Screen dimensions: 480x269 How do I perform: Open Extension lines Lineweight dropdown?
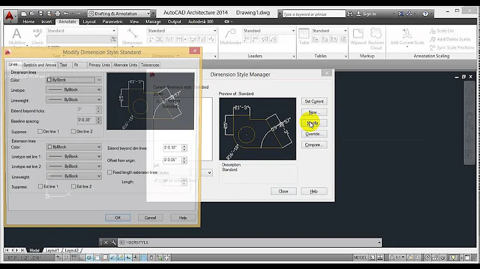tap(74, 176)
